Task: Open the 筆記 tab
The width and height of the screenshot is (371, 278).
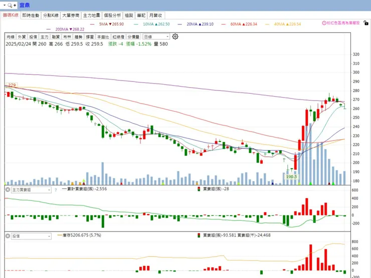Action: click(141, 15)
